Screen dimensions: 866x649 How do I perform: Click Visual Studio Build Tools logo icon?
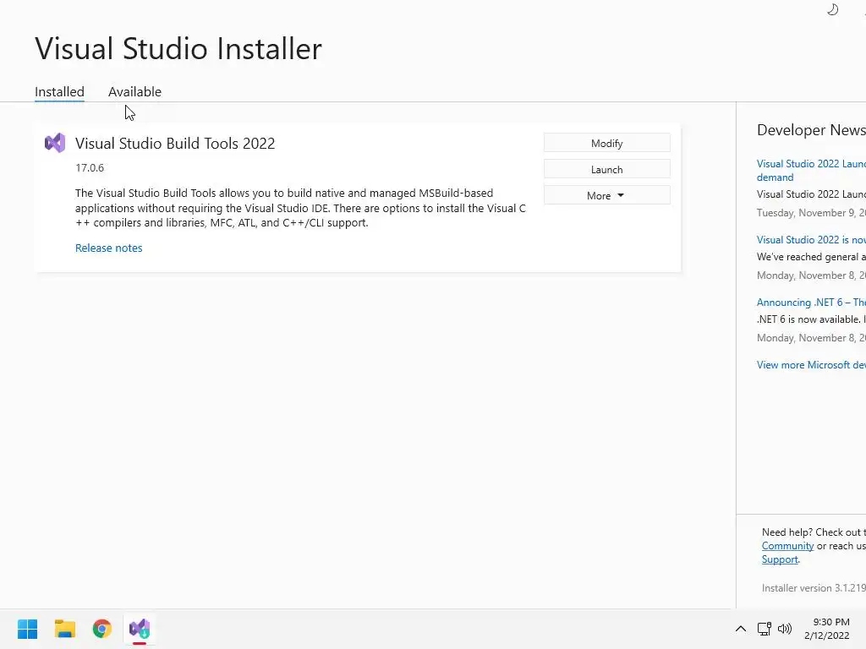[x=55, y=143]
